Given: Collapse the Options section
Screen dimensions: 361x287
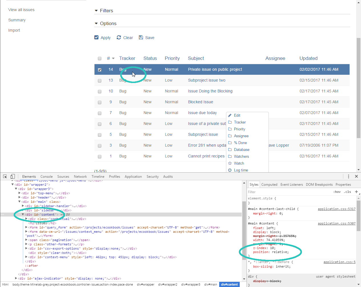Looking at the screenshot, I should pos(96,23).
